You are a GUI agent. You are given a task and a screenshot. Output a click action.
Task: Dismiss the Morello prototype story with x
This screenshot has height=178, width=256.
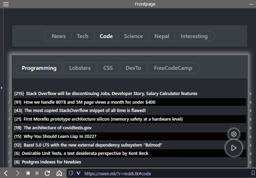[x=250, y=119]
